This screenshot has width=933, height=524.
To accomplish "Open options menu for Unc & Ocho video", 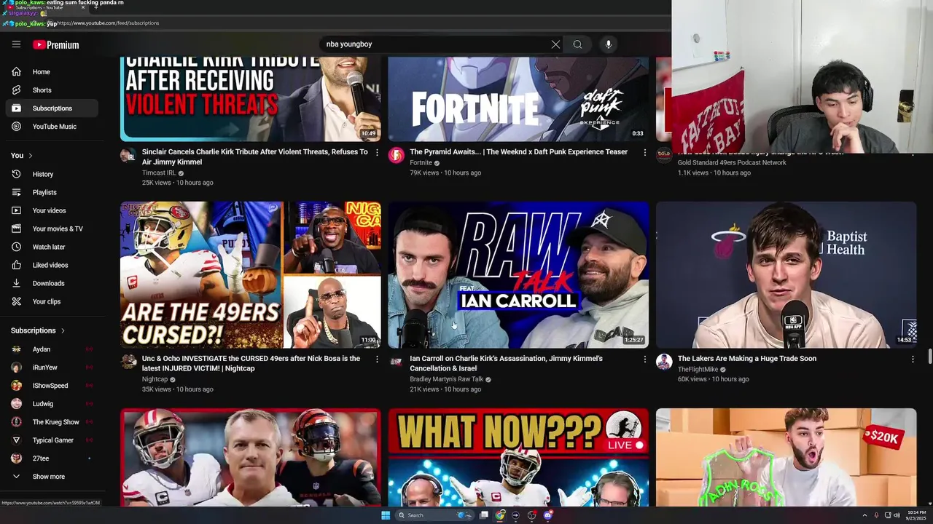I will (x=377, y=360).
